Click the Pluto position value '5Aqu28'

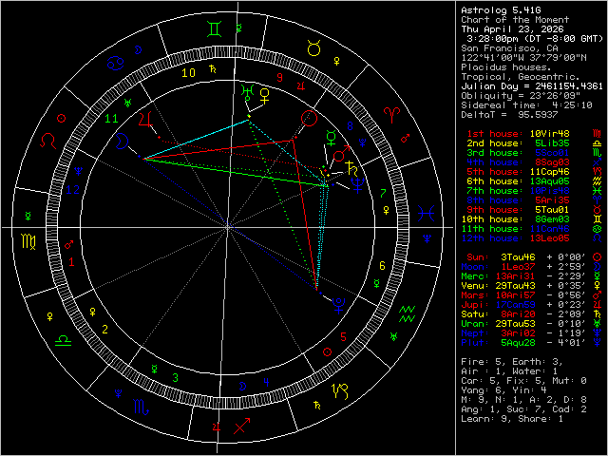tap(518, 343)
